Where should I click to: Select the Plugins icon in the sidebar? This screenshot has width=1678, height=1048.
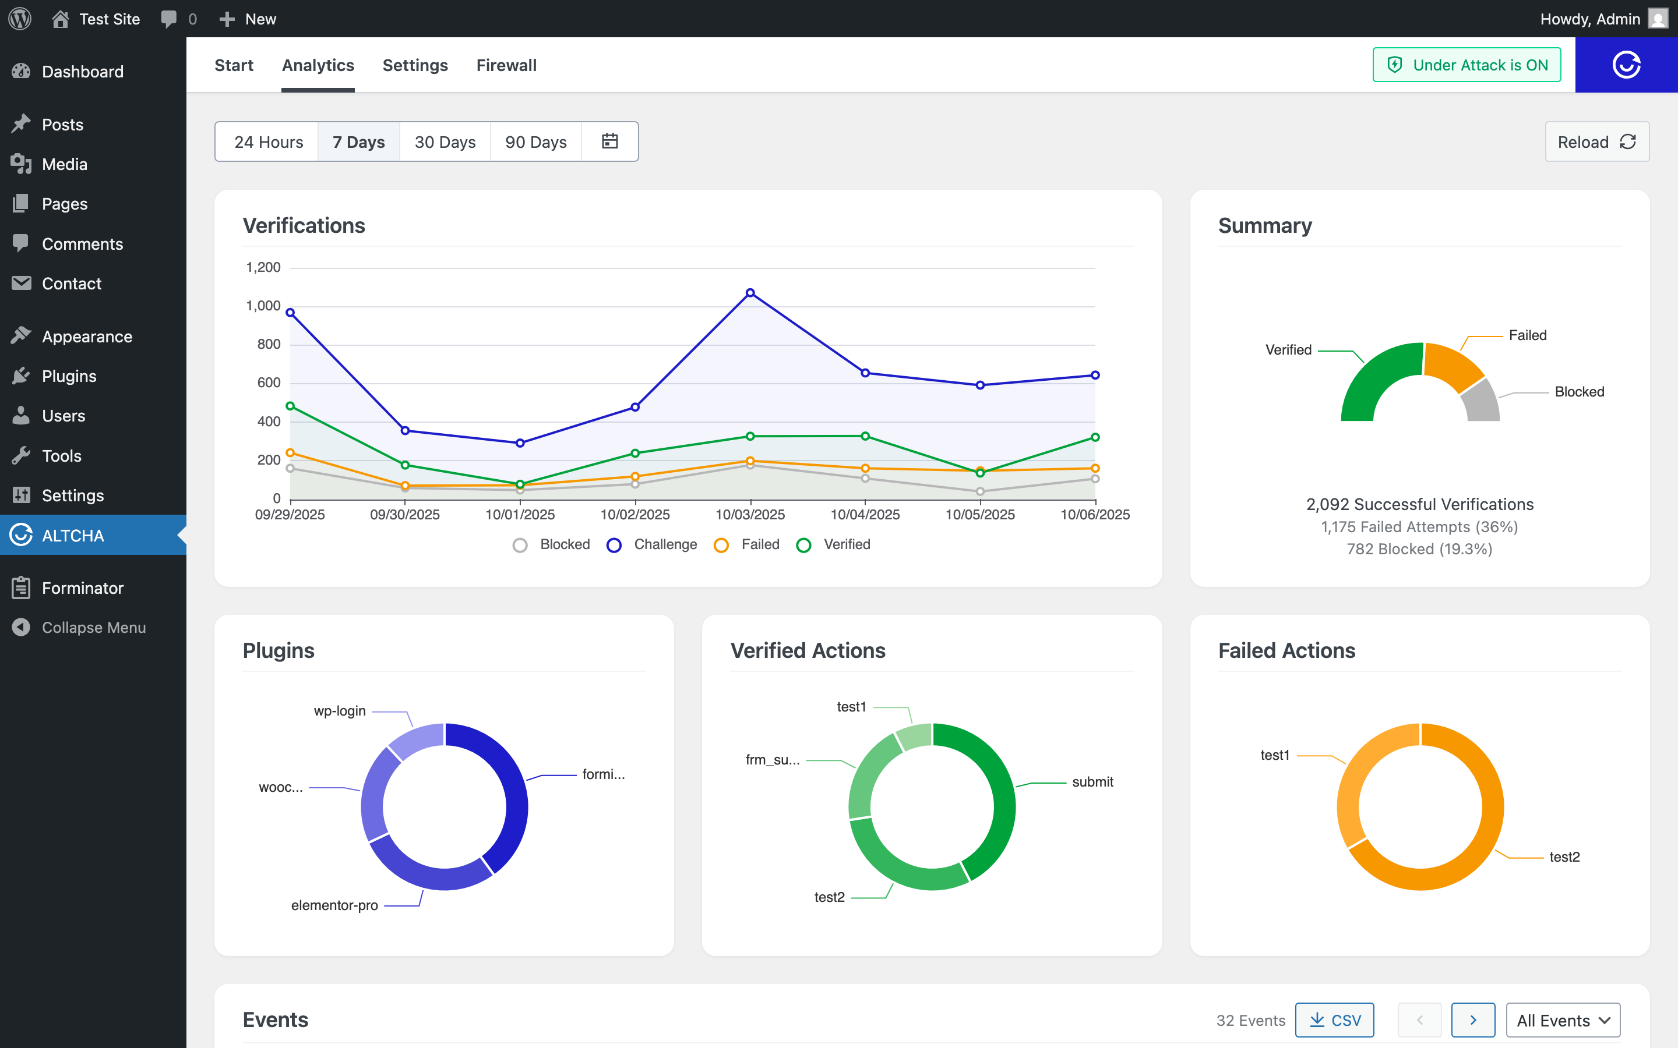(21, 376)
